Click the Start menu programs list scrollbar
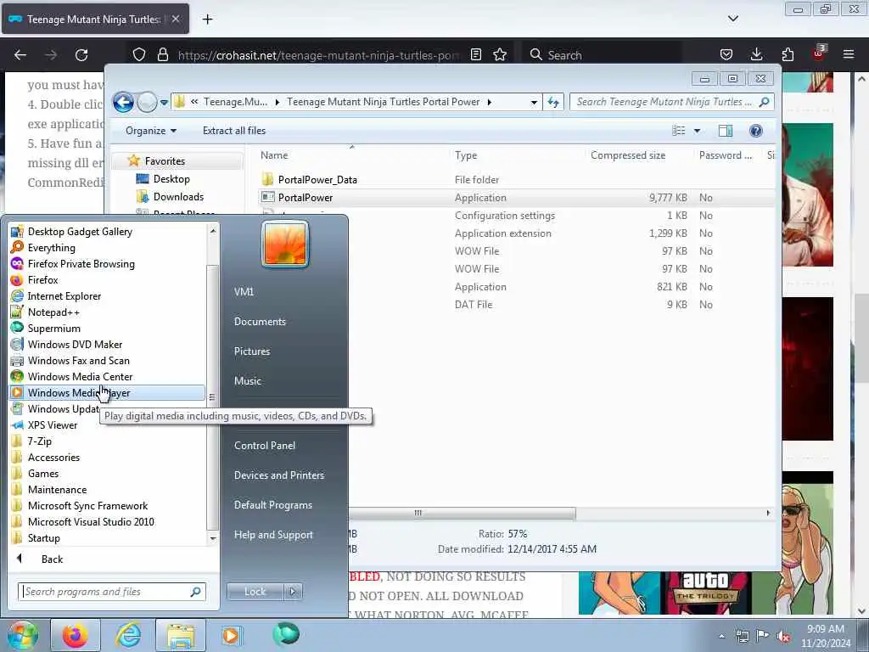The width and height of the screenshot is (869, 652). pos(212,396)
